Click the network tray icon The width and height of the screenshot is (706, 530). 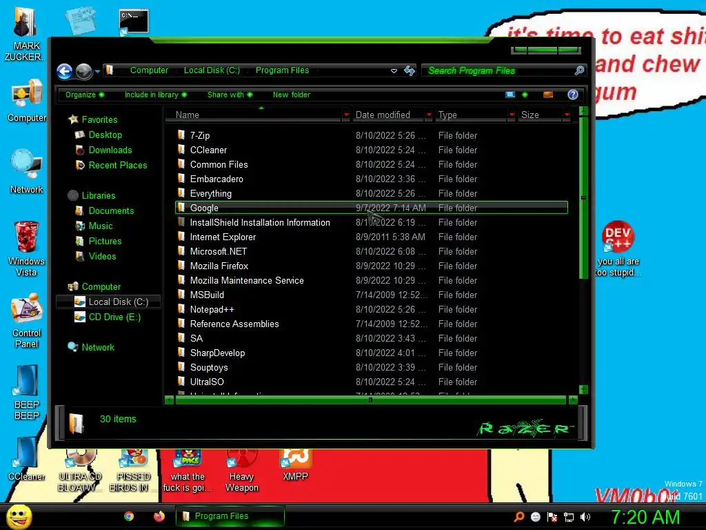click(569, 517)
